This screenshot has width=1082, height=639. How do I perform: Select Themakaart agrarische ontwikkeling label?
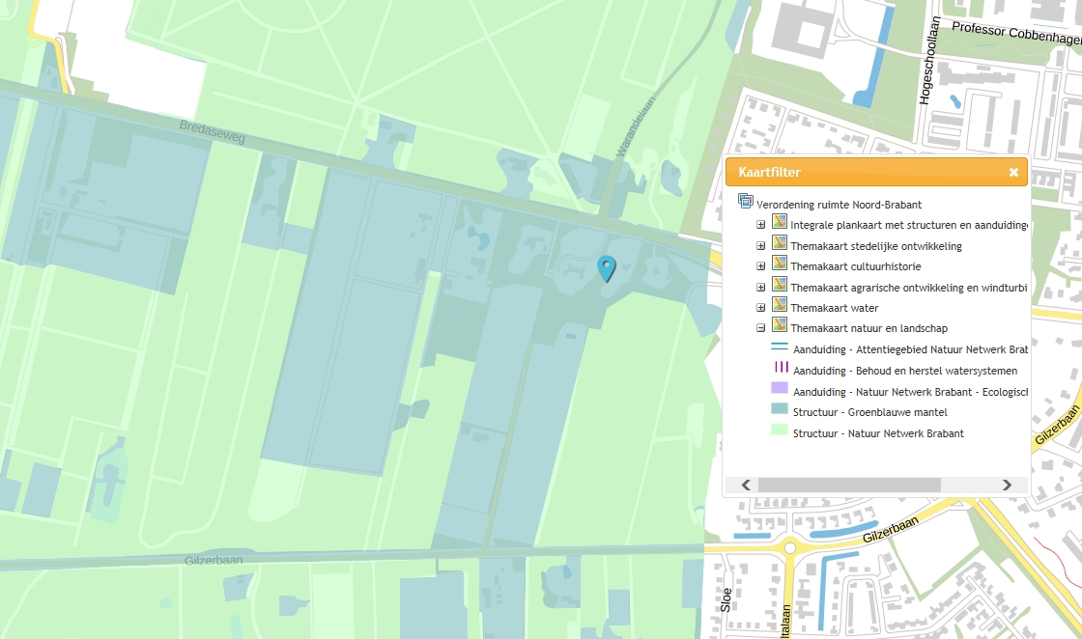tap(909, 288)
